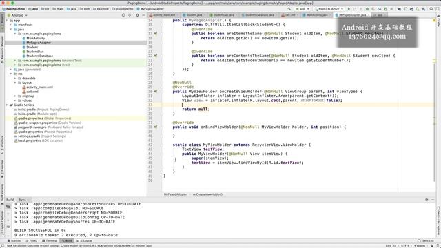Collapse the app module tree node
This screenshot has height=248, width=441.
click(x=7, y=21)
